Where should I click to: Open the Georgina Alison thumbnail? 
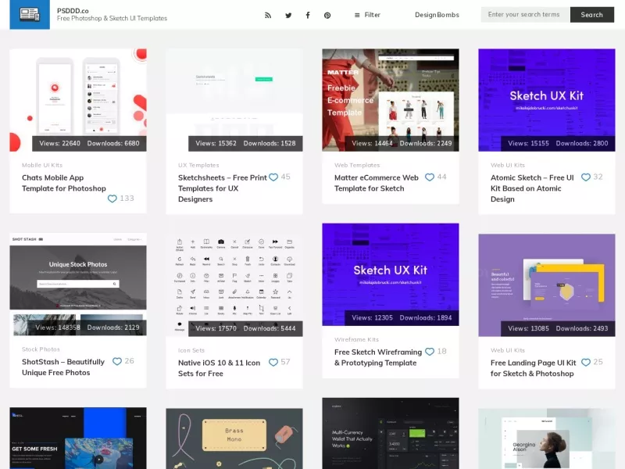click(547, 439)
